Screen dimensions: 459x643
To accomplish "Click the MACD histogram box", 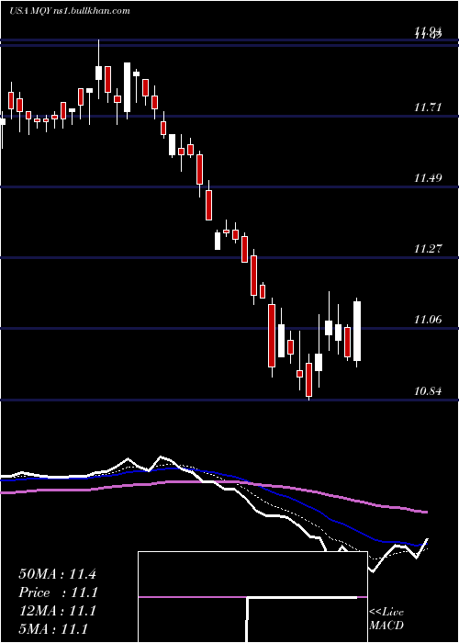I will click(x=252, y=597).
